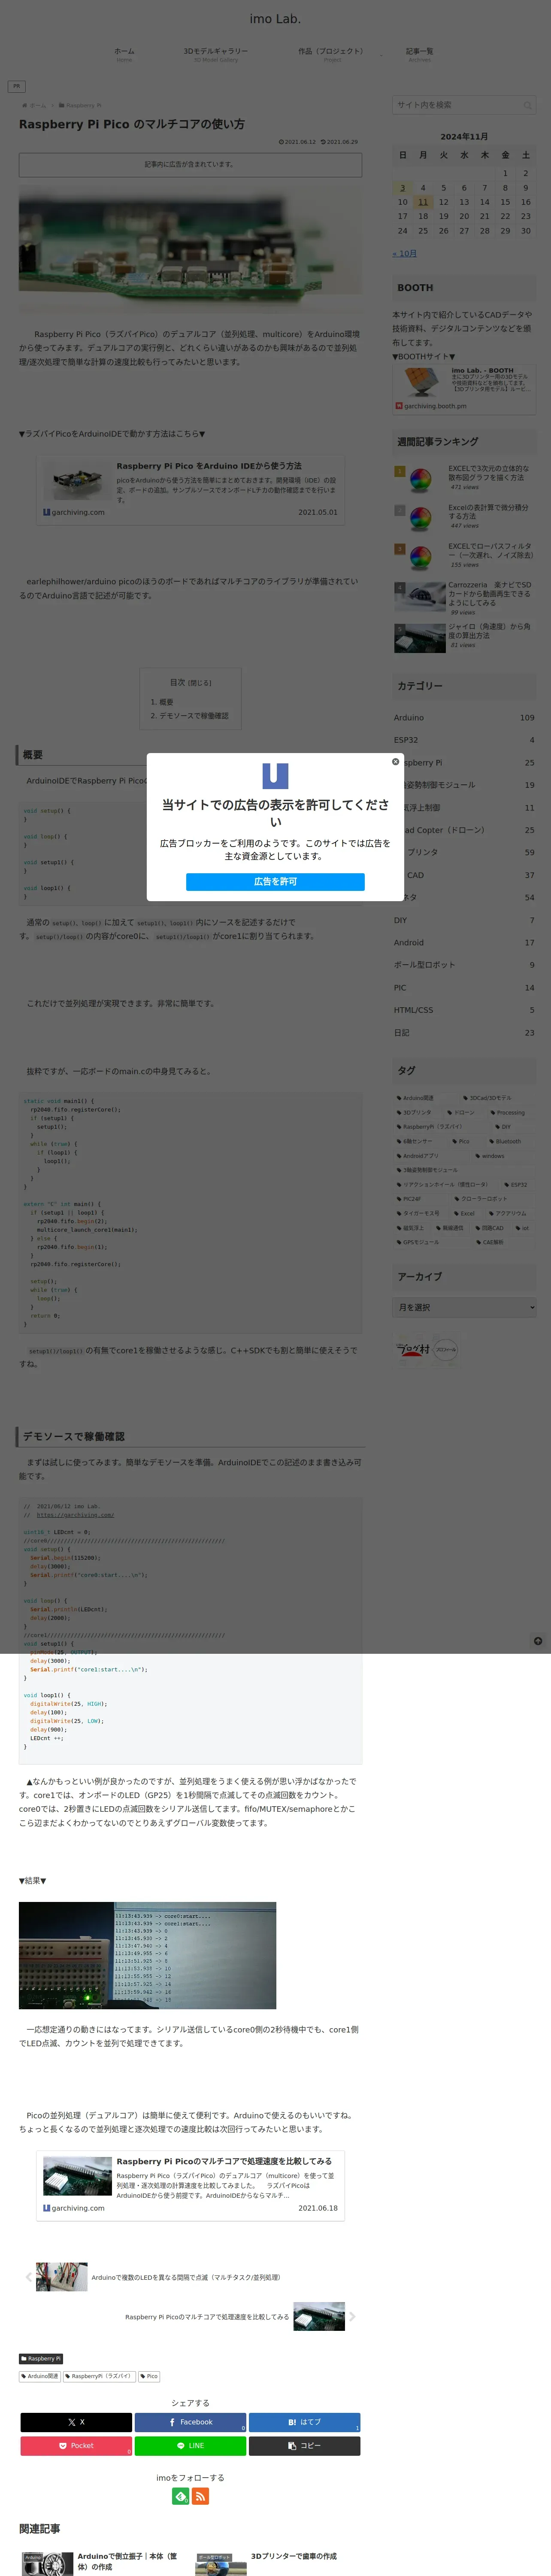Share the article on X
The width and height of the screenshot is (551, 2576).
pyautogui.click(x=76, y=2422)
